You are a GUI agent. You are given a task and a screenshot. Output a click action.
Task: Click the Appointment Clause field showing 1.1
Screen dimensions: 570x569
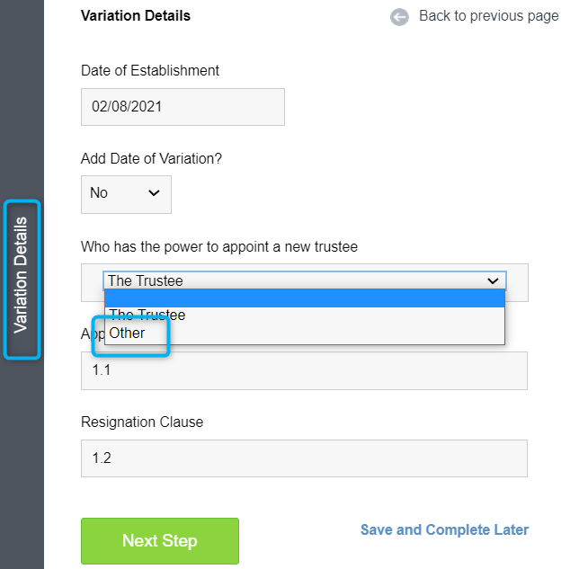click(304, 370)
